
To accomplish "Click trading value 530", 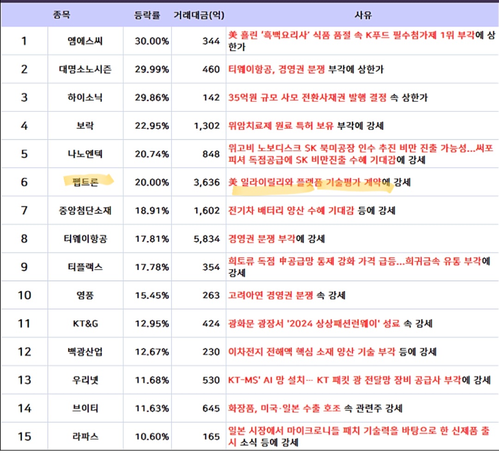I will click(211, 380).
